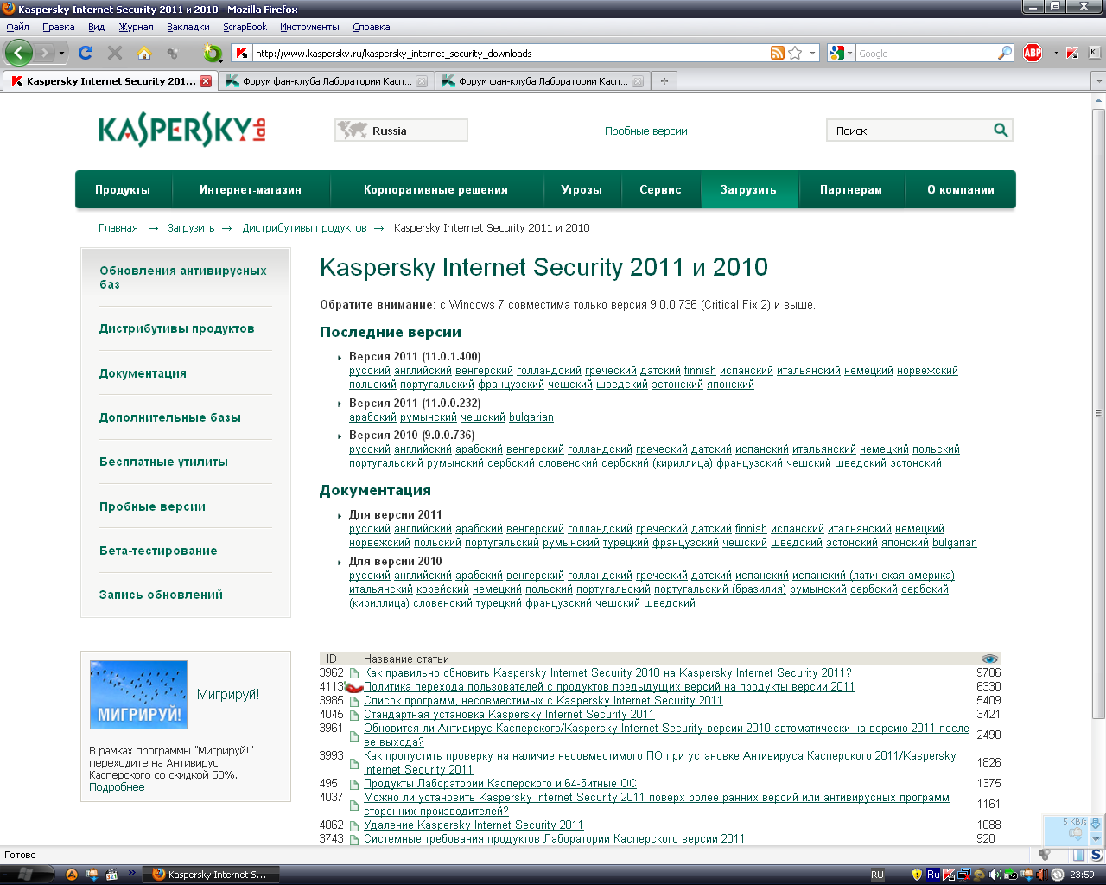Viewport: 1106px width, 885px height.
Task: Open the Удаление Kaspersky Internet Security 2011 article
Action: click(474, 825)
